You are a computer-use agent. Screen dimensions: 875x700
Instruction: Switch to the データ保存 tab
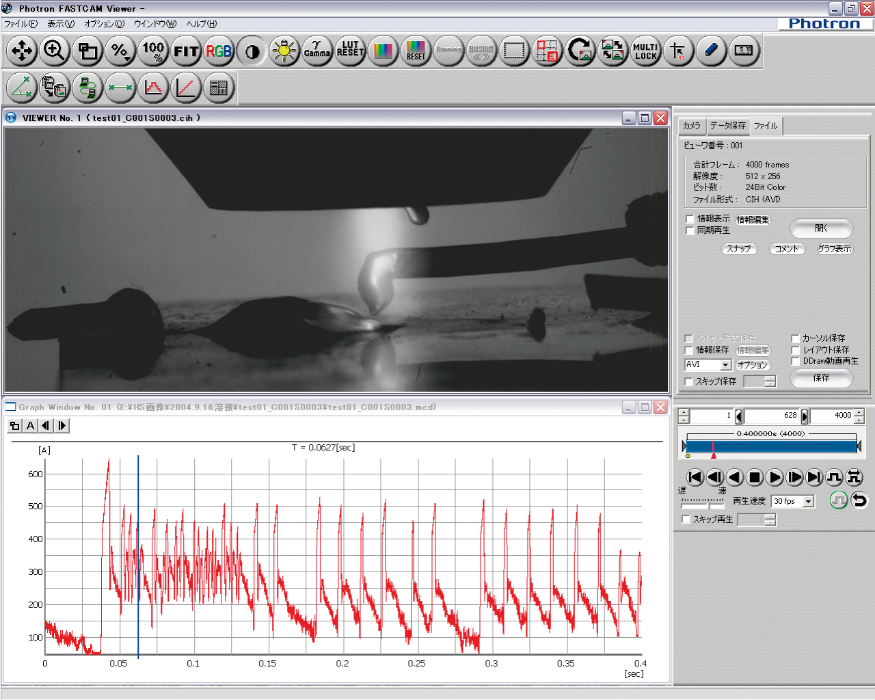click(x=727, y=126)
